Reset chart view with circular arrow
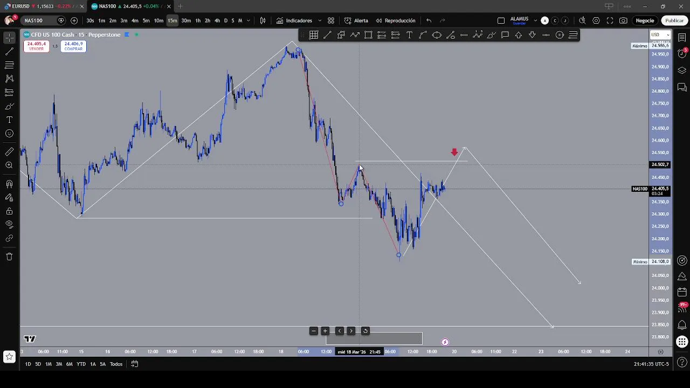 (x=365, y=331)
